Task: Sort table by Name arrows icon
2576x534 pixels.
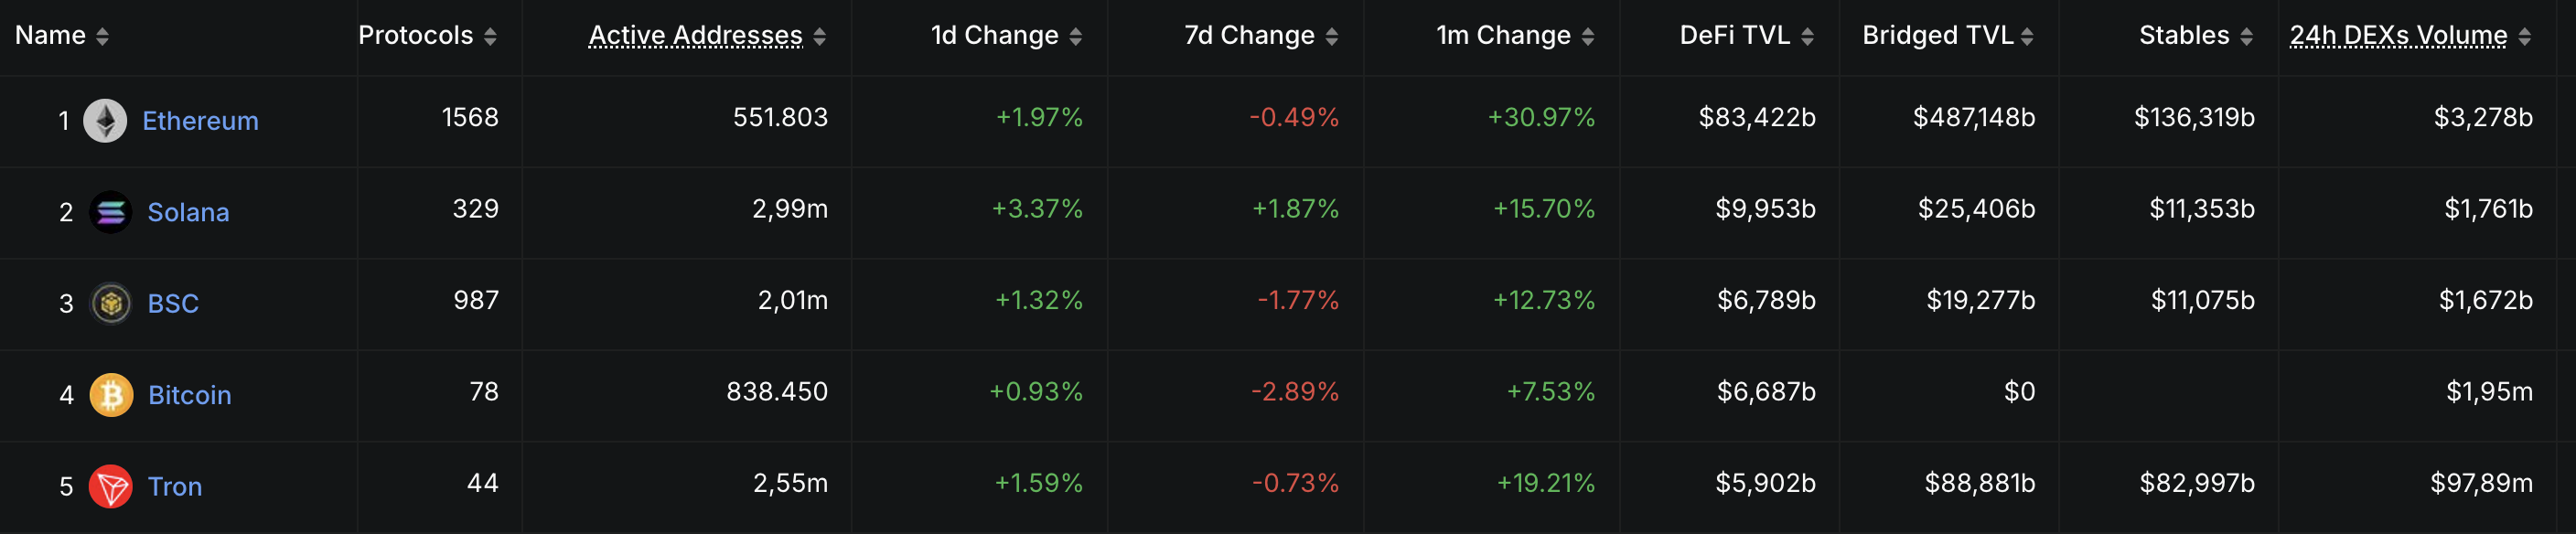Action: point(102,37)
